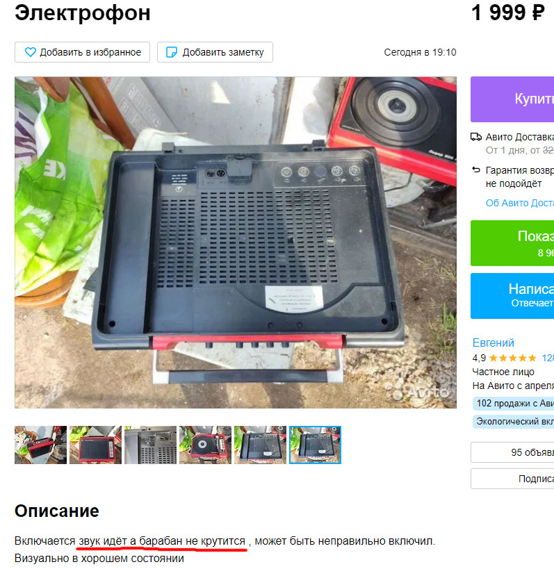The height and width of the screenshot is (569, 554).
Task: Open the Об Авито Доставке link
Action: [x=520, y=203]
